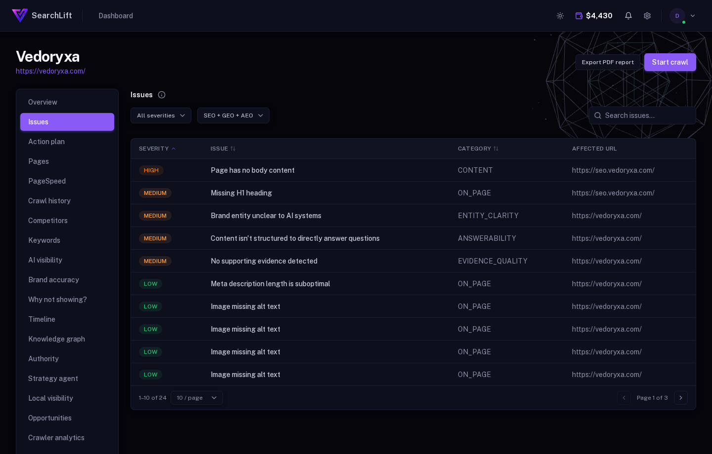This screenshot has height=454, width=712.
Task: Open the notifications bell
Action: coord(628,16)
